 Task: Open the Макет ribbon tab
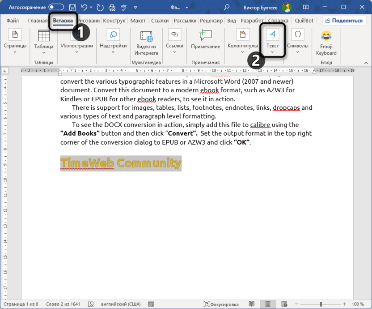click(138, 21)
